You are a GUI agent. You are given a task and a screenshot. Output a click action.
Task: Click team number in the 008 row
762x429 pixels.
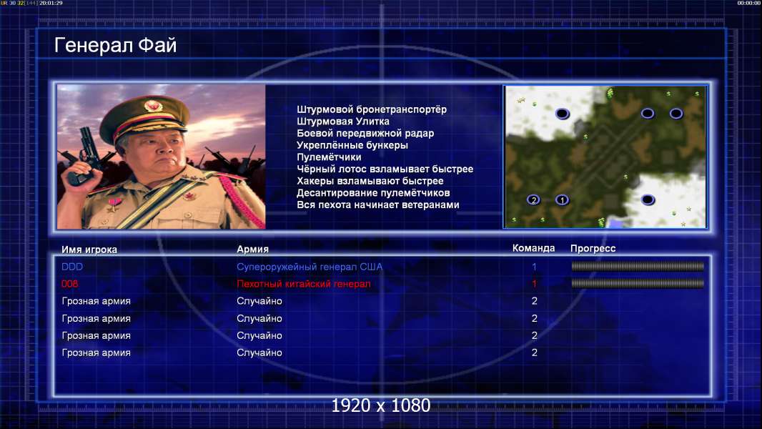534,284
